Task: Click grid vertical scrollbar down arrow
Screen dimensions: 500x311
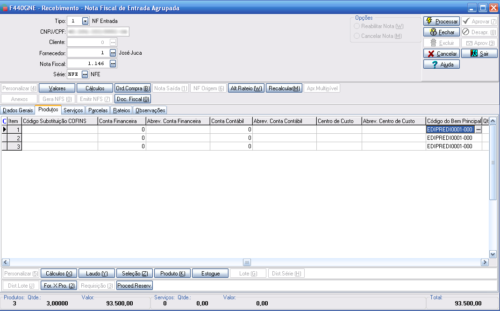Action: coord(493,254)
